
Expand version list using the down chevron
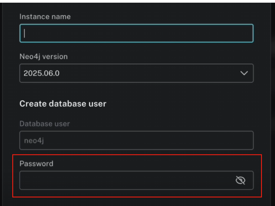[x=244, y=73]
